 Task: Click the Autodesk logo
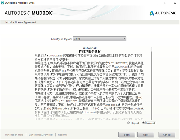(163, 13)
